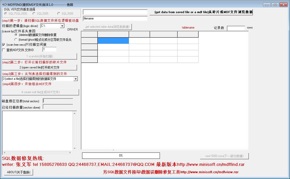Enable the 查找NDF文件 checkbox
The image size is (290, 179).
tap(3, 49)
